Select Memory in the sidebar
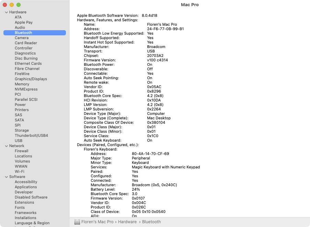Image resolution: width=310 pixels, height=227 pixels. coord(22,84)
